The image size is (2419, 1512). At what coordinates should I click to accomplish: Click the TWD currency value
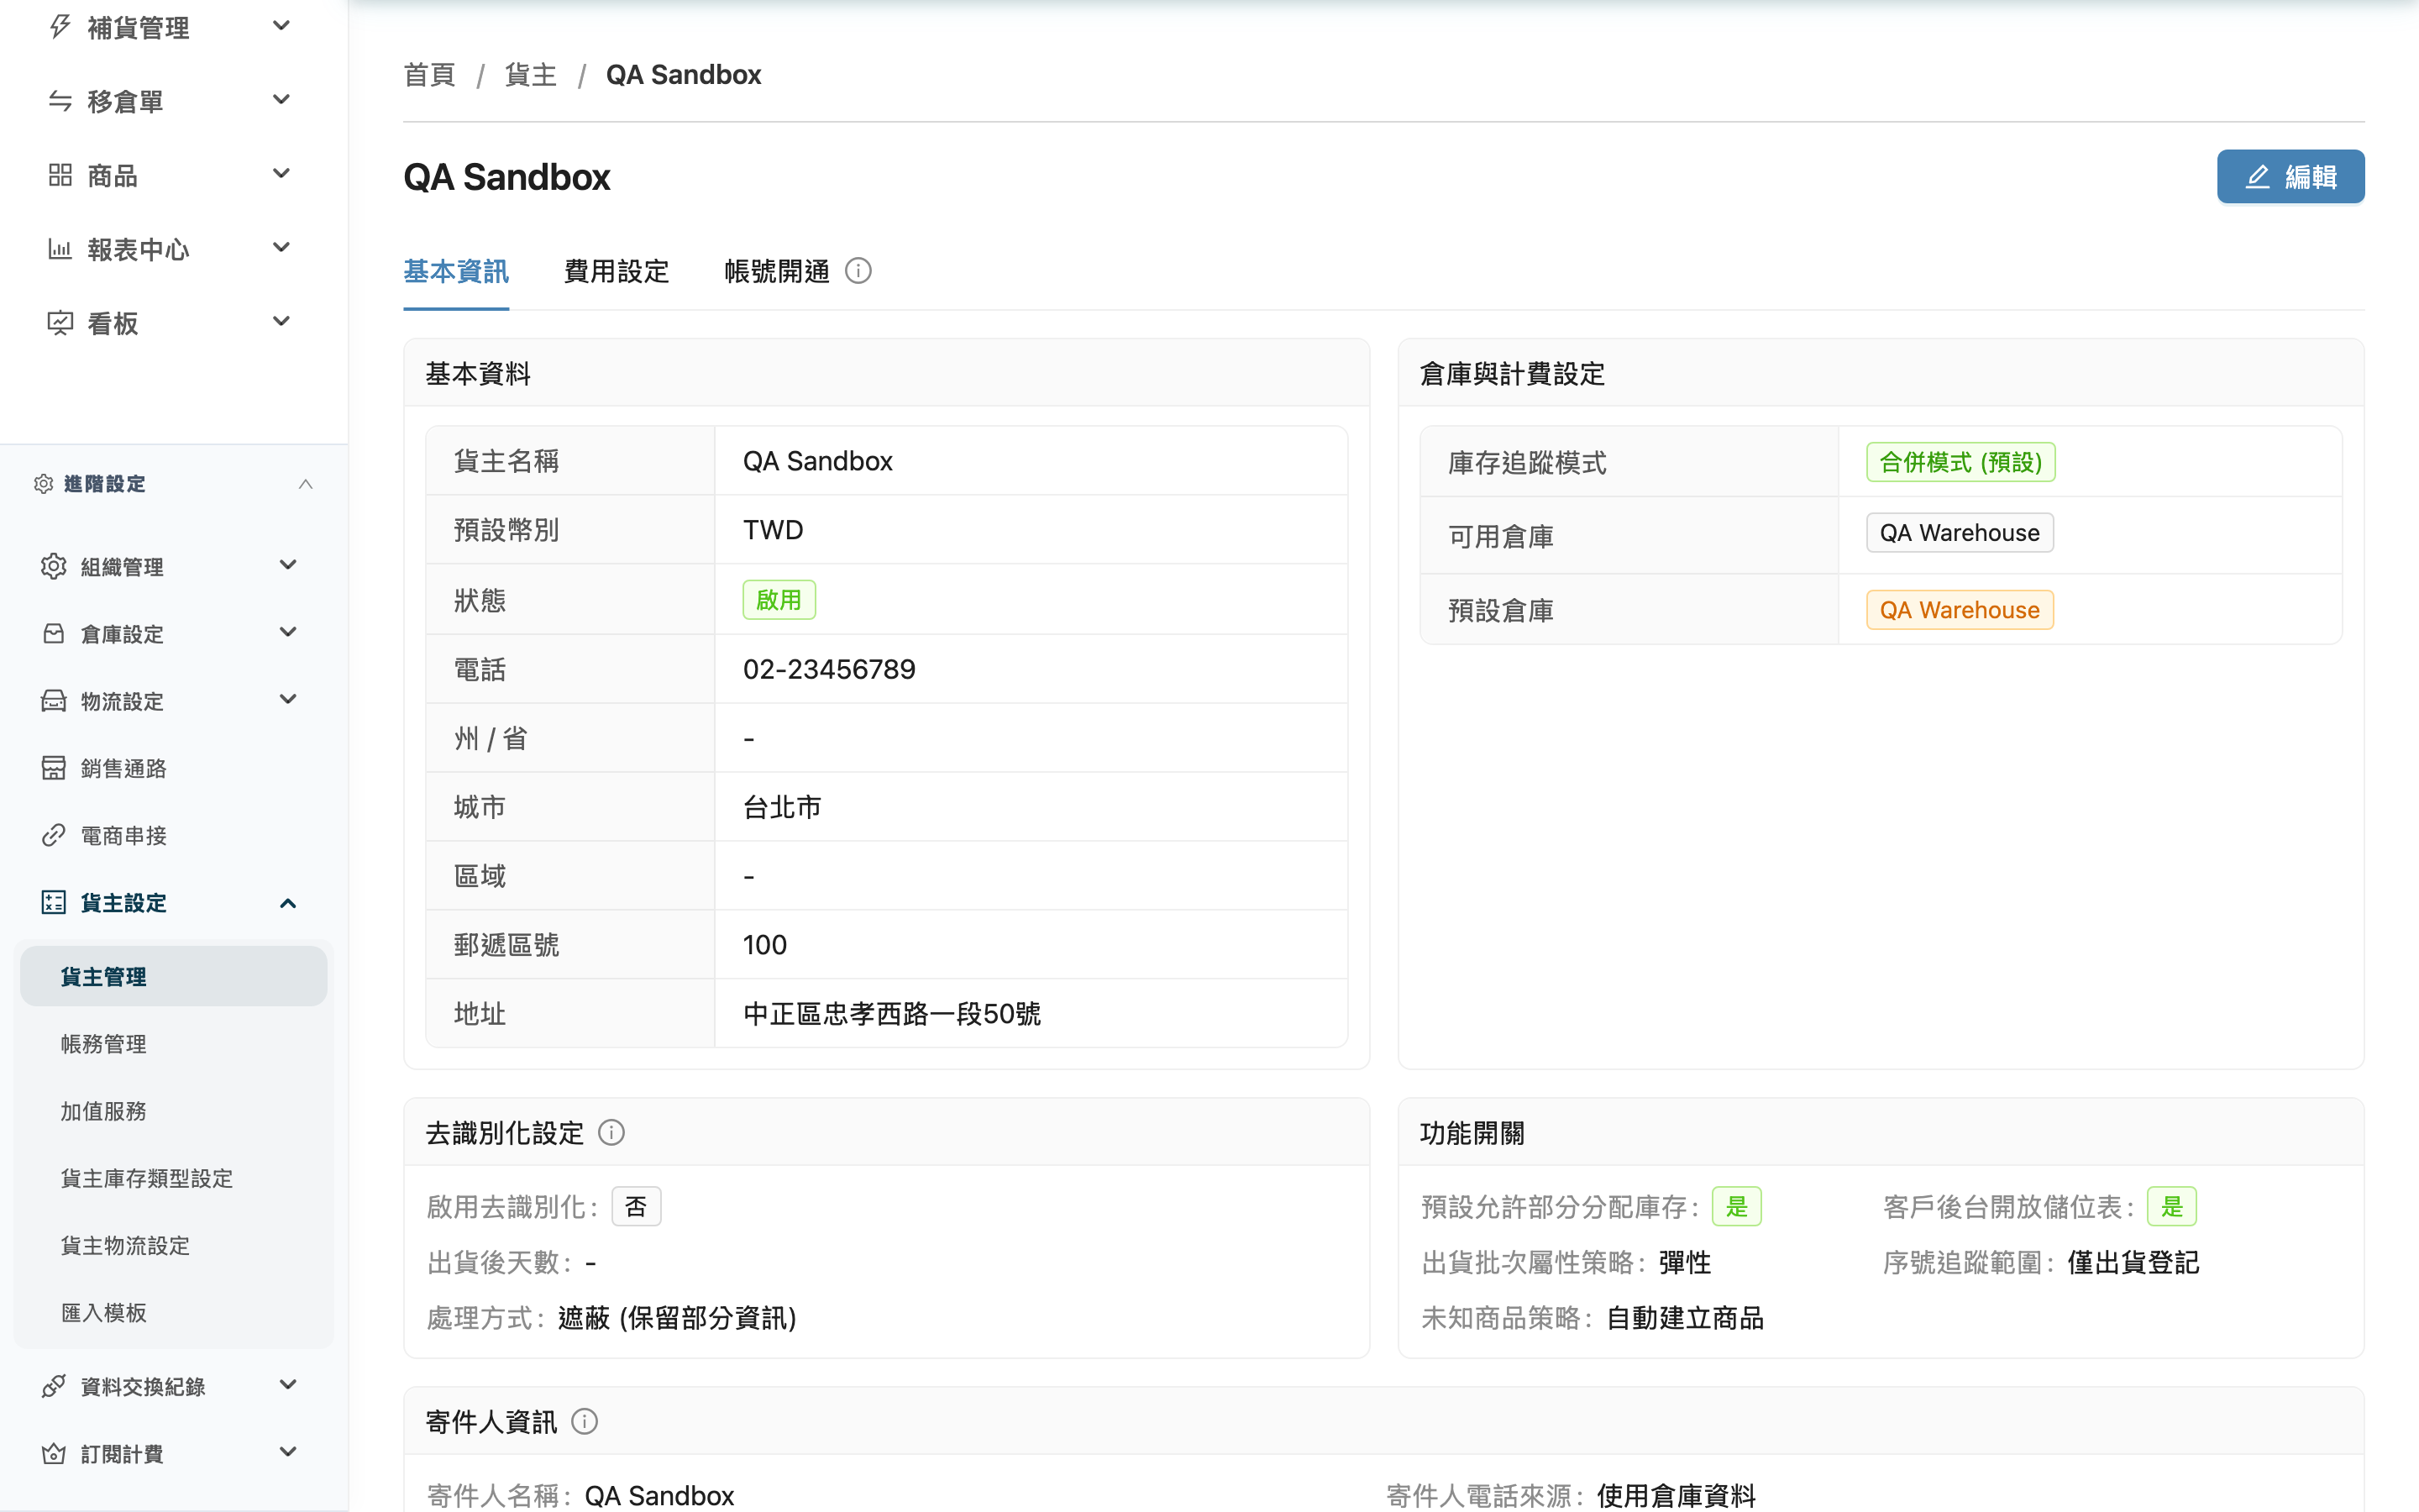pos(773,530)
